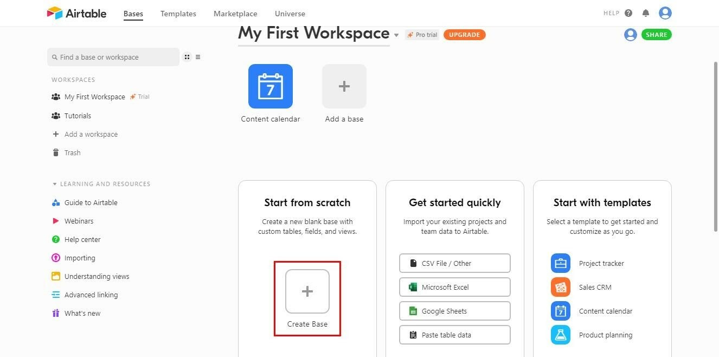Click the Add a workspace plus icon
This screenshot has height=357, width=719.
coord(55,134)
